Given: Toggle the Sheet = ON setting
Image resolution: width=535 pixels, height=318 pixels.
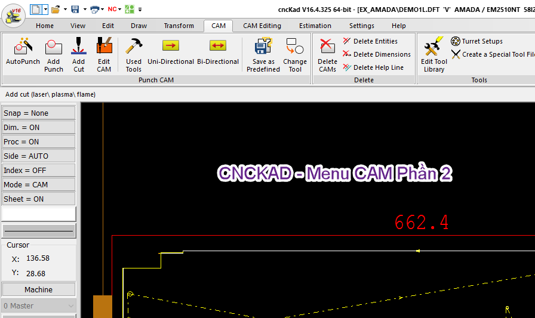Looking at the screenshot, I should click(x=39, y=199).
